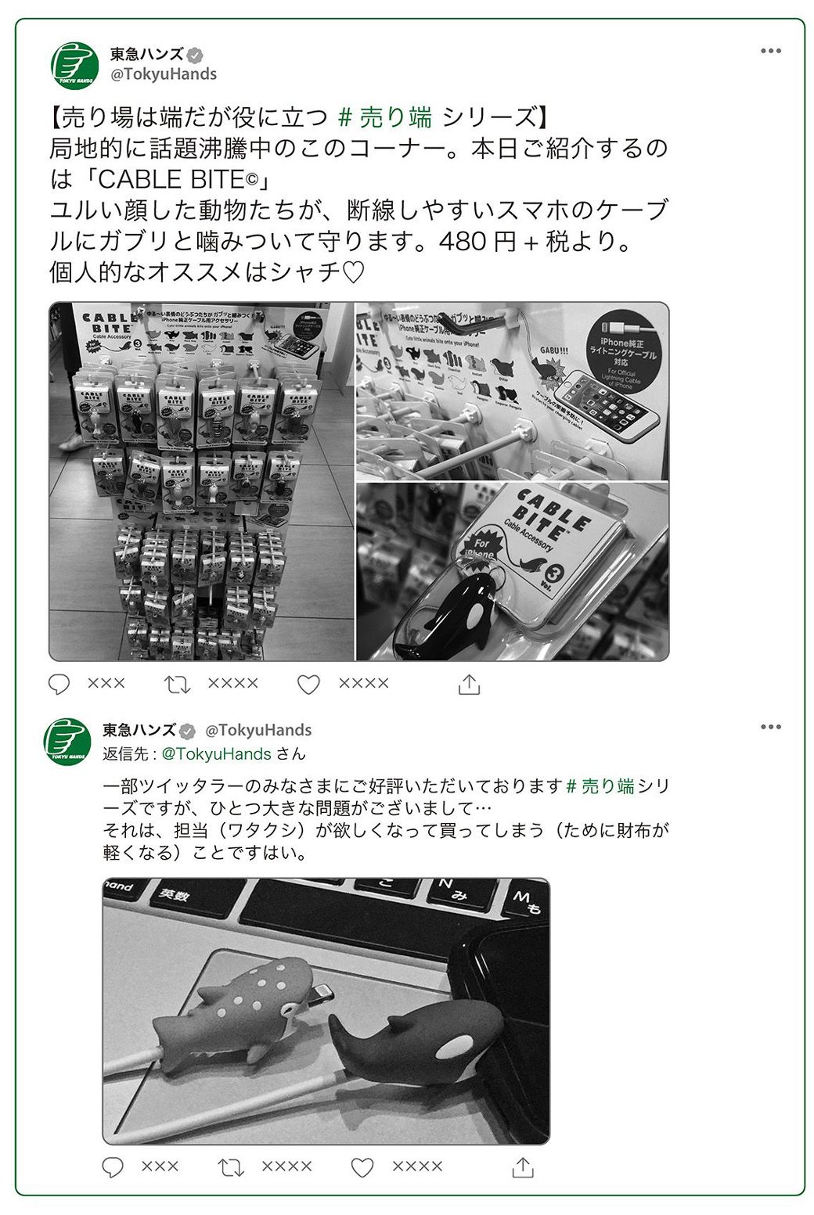Click the @TokyuHands mention after 返信先

217,754
